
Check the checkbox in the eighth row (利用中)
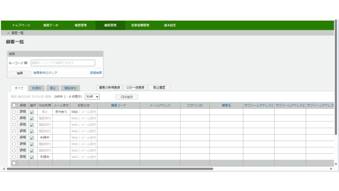[14, 157]
